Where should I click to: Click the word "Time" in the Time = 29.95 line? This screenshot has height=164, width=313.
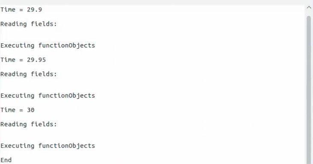click(x=8, y=60)
